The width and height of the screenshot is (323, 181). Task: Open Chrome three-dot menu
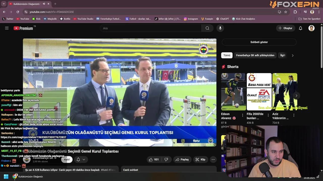319,12
